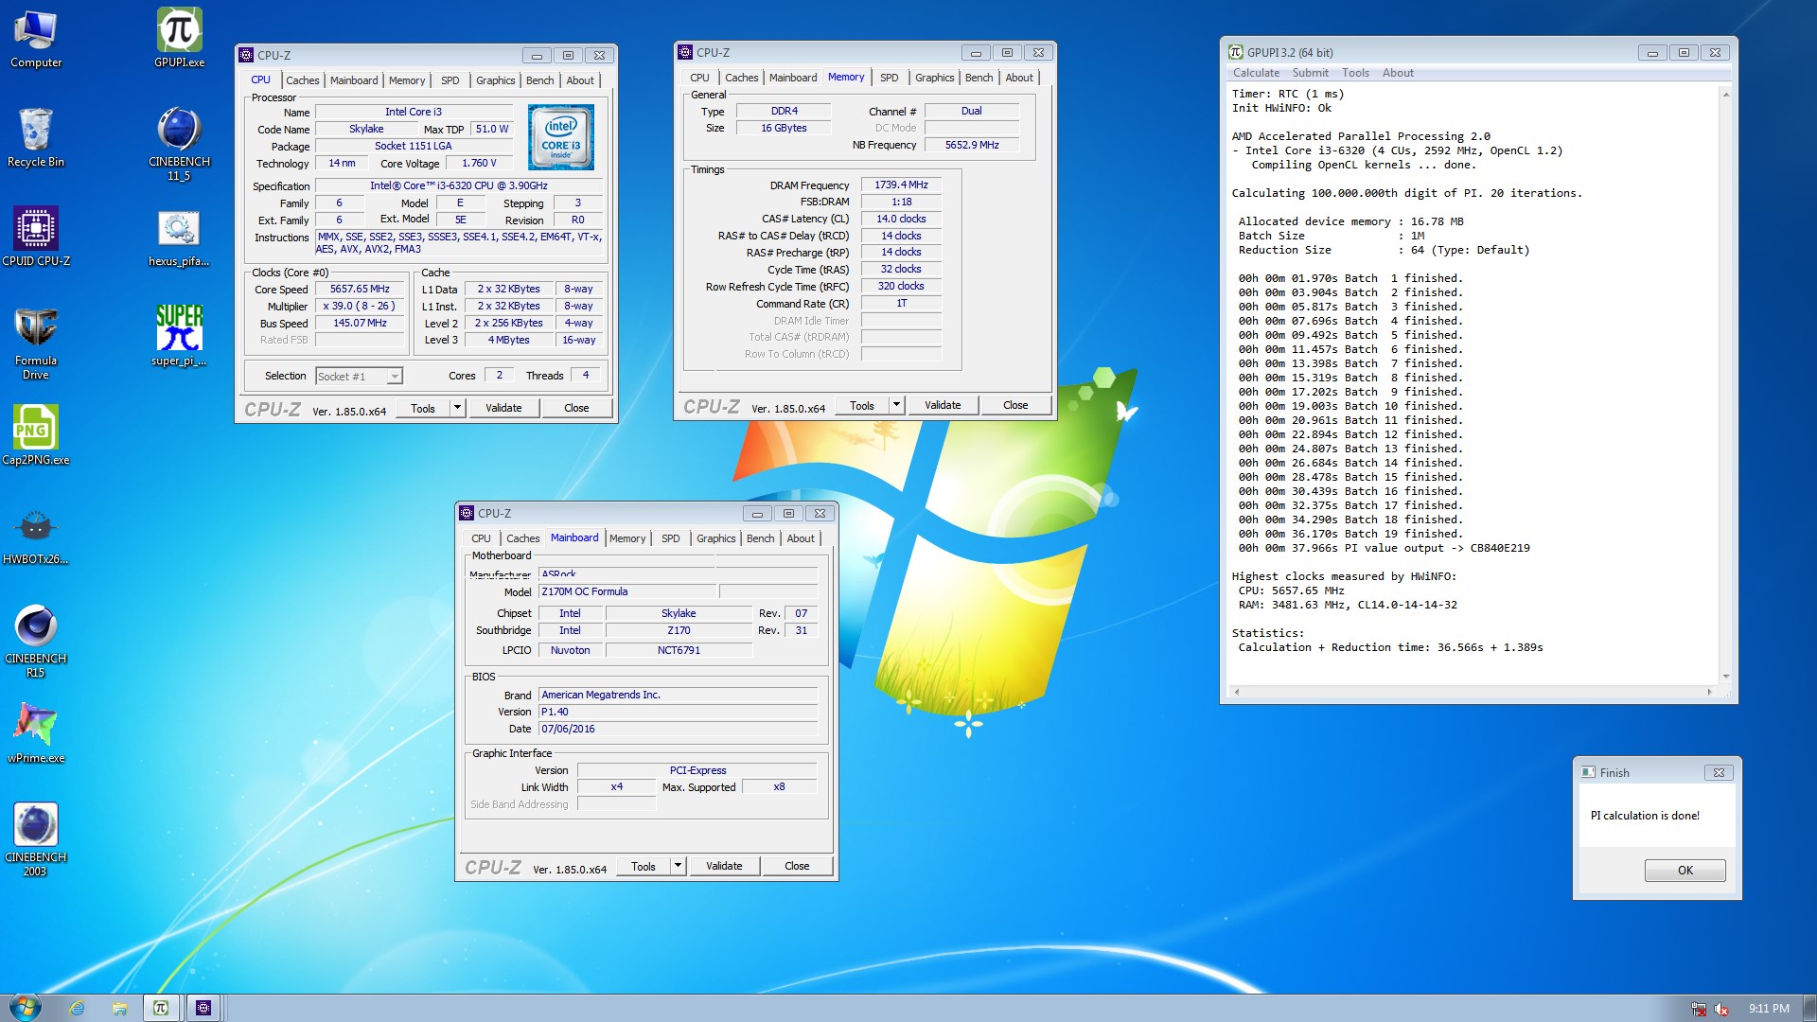The width and height of the screenshot is (1817, 1022).
Task: Launch CINEBENCH 2003 desktop icon
Action: [x=36, y=839]
